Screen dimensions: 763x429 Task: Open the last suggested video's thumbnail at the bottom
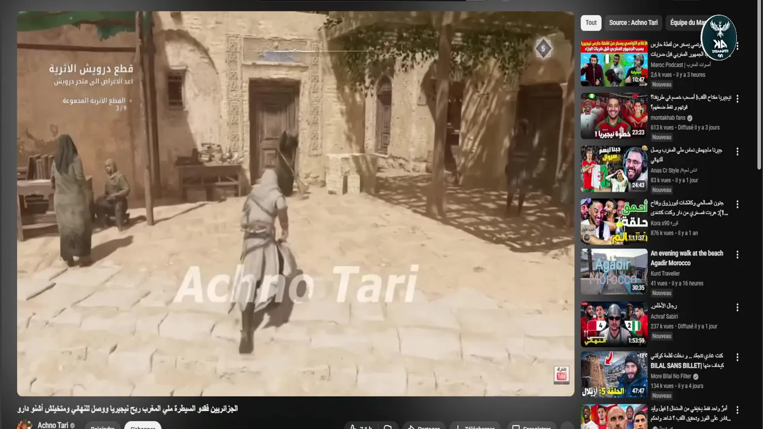pyautogui.click(x=614, y=416)
